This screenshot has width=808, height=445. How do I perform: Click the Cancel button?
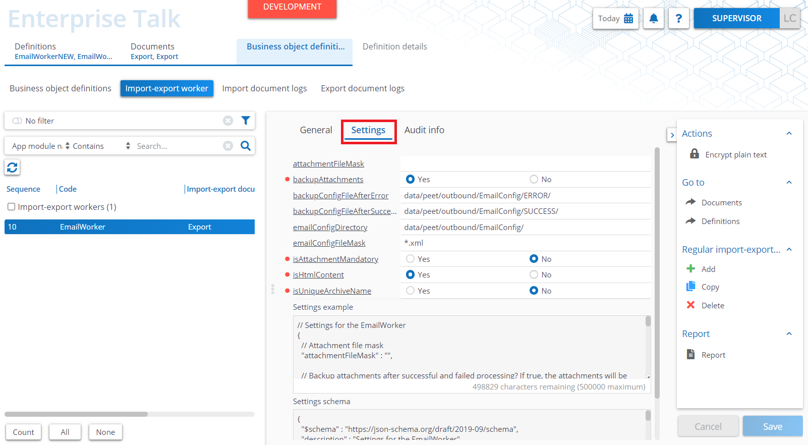pos(708,426)
